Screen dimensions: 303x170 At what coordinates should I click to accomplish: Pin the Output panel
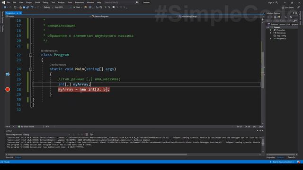260,131
